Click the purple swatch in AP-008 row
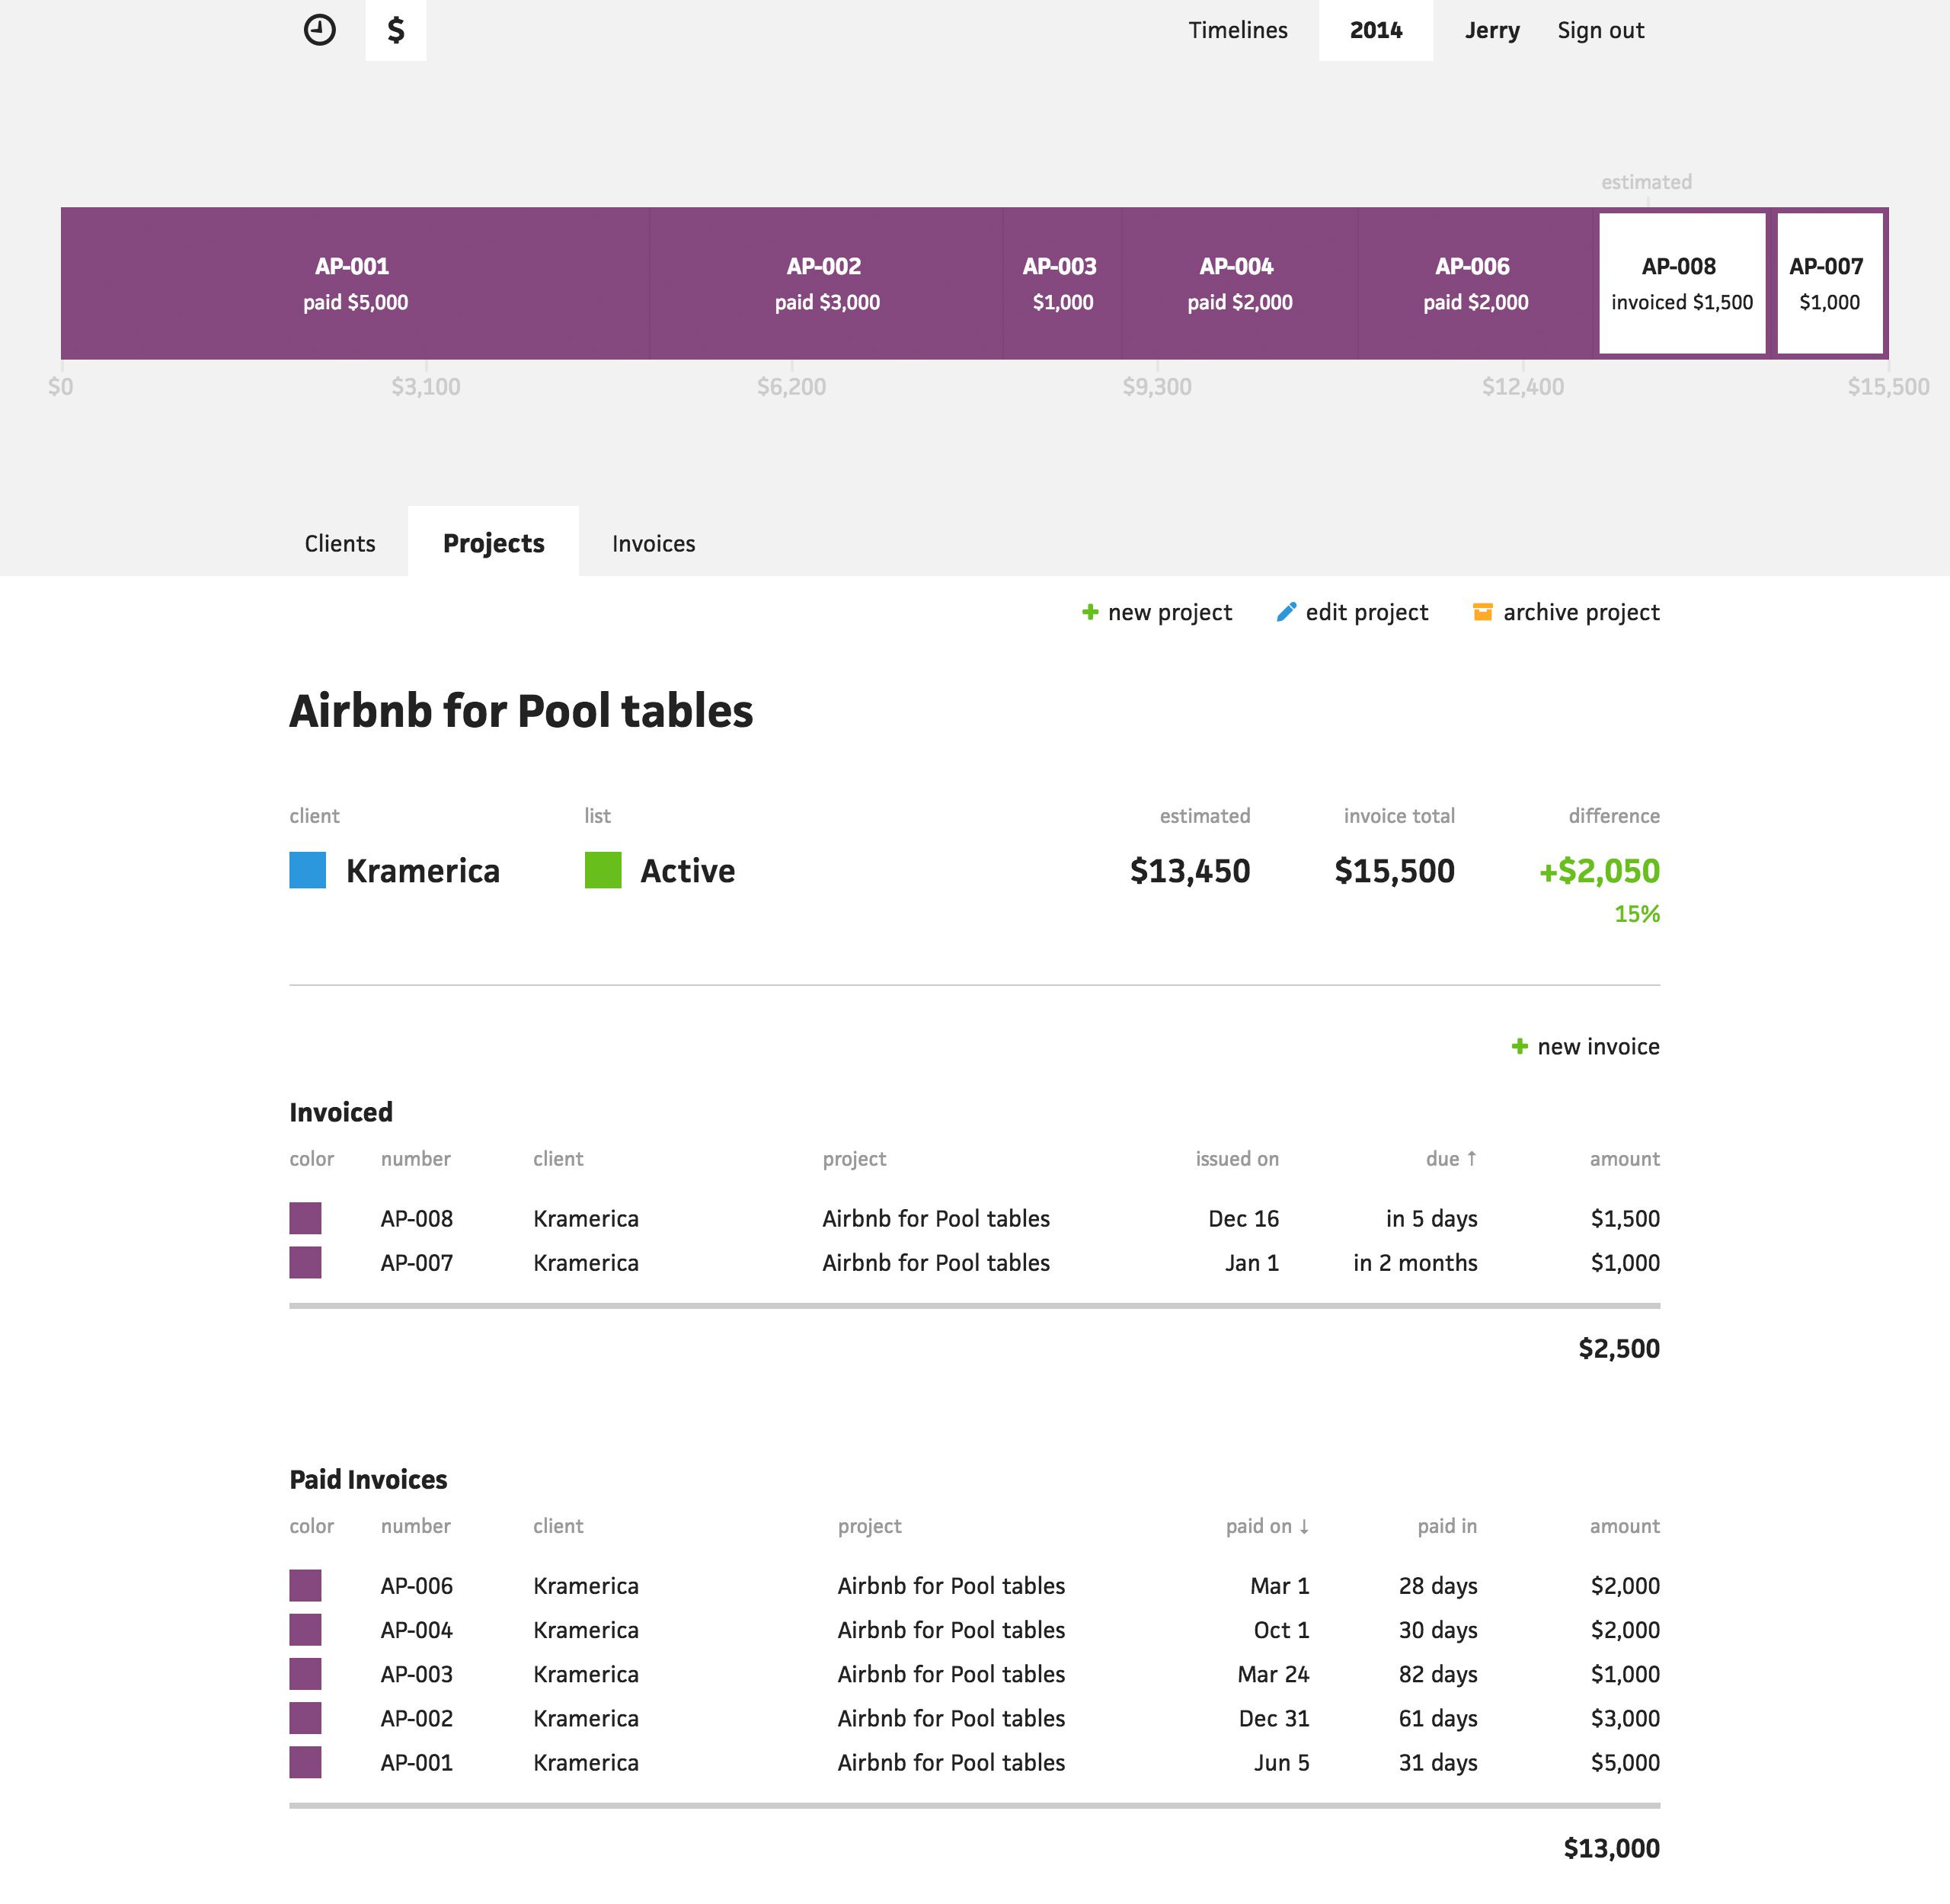The image size is (1950, 1904). [305, 1218]
